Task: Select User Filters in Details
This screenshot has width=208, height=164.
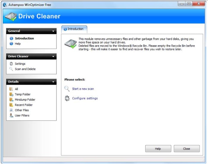Action: tap(22, 116)
